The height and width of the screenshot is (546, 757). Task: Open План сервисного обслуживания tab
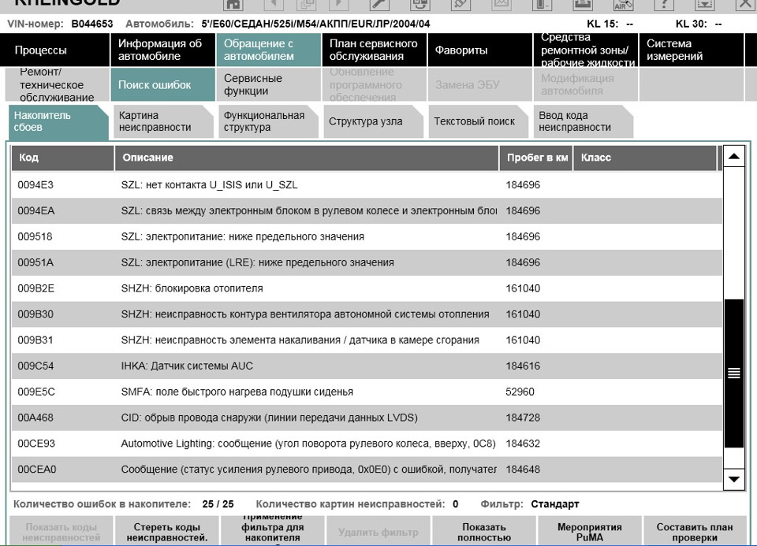[374, 50]
